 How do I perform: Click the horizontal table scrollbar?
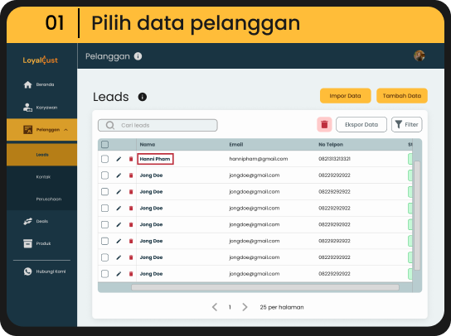click(265, 287)
